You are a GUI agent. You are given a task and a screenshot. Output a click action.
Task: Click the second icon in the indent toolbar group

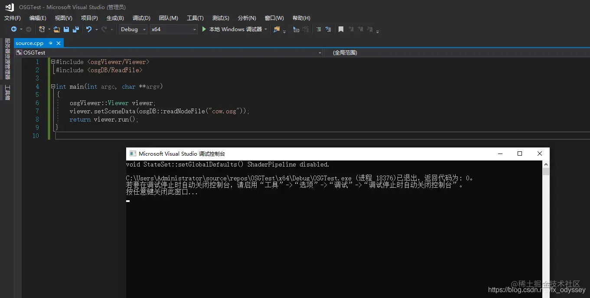point(306,29)
